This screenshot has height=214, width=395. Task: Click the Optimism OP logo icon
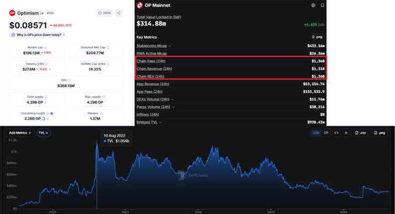[x=12, y=13]
